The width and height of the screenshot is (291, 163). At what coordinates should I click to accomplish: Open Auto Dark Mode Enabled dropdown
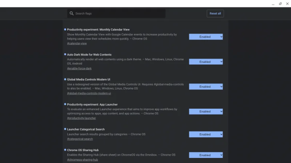coord(206,62)
